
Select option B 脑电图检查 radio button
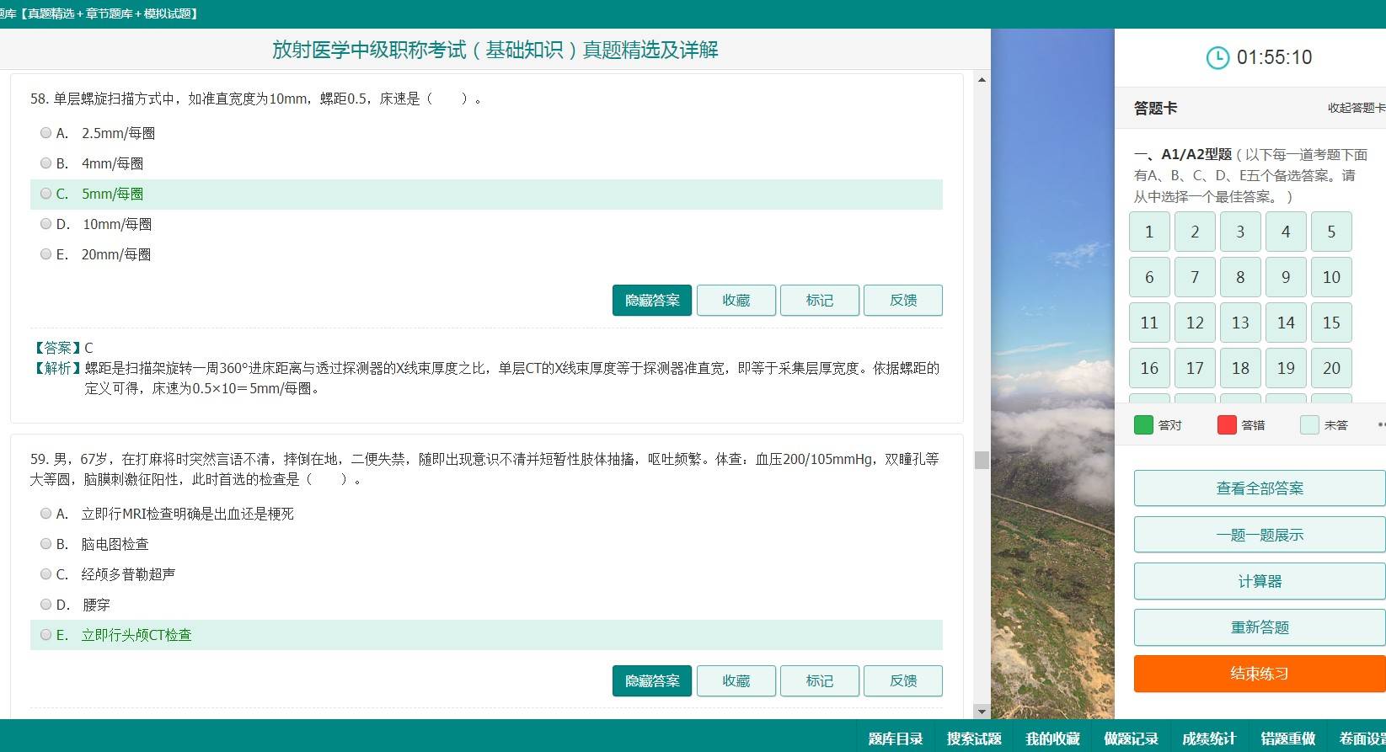(46, 544)
